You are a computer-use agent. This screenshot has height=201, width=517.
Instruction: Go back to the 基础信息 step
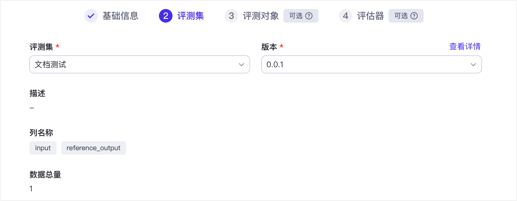coord(120,16)
